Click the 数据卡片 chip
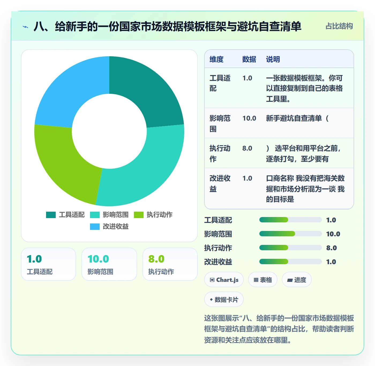Image resolution: width=375 pixels, height=366 pixels. pos(224,300)
